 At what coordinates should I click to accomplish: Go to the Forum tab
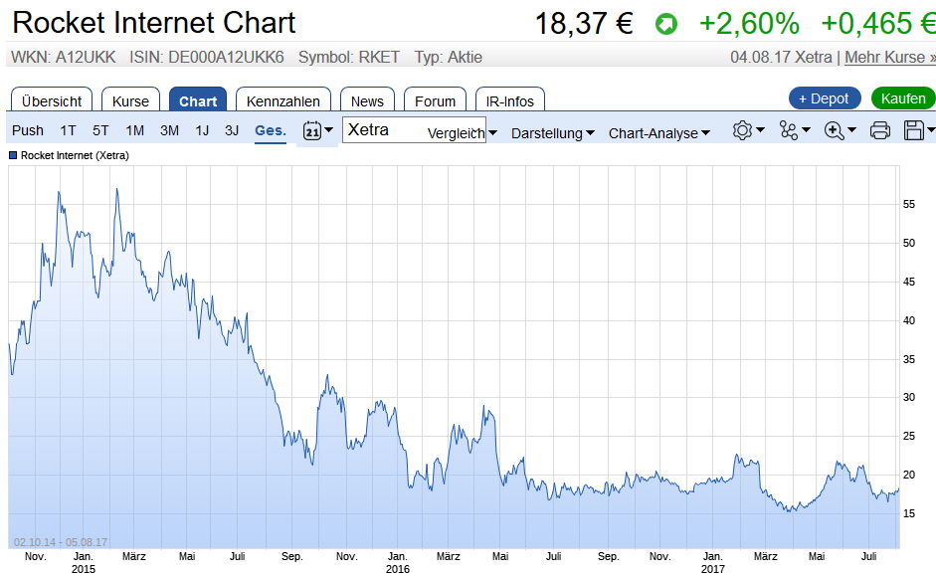pyautogui.click(x=435, y=100)
